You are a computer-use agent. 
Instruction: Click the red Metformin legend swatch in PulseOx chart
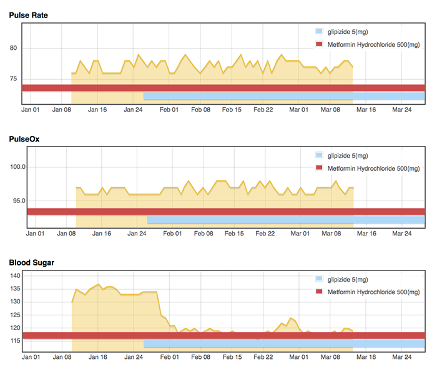point(320,168)
